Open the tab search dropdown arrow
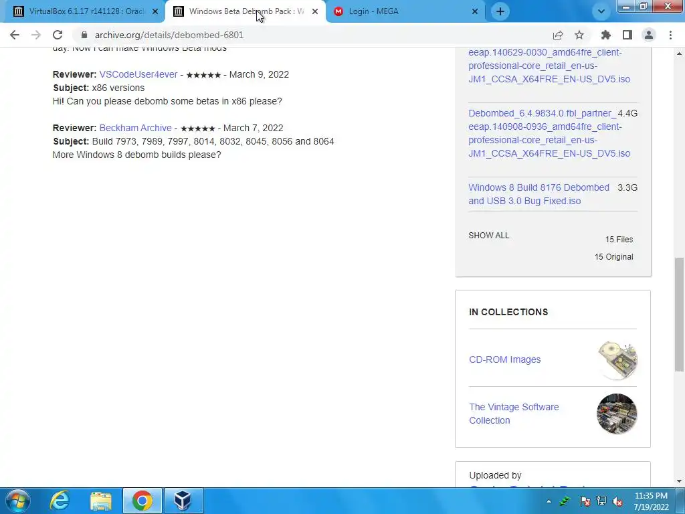This screenshot has width=685, height=514. (601, 11)
